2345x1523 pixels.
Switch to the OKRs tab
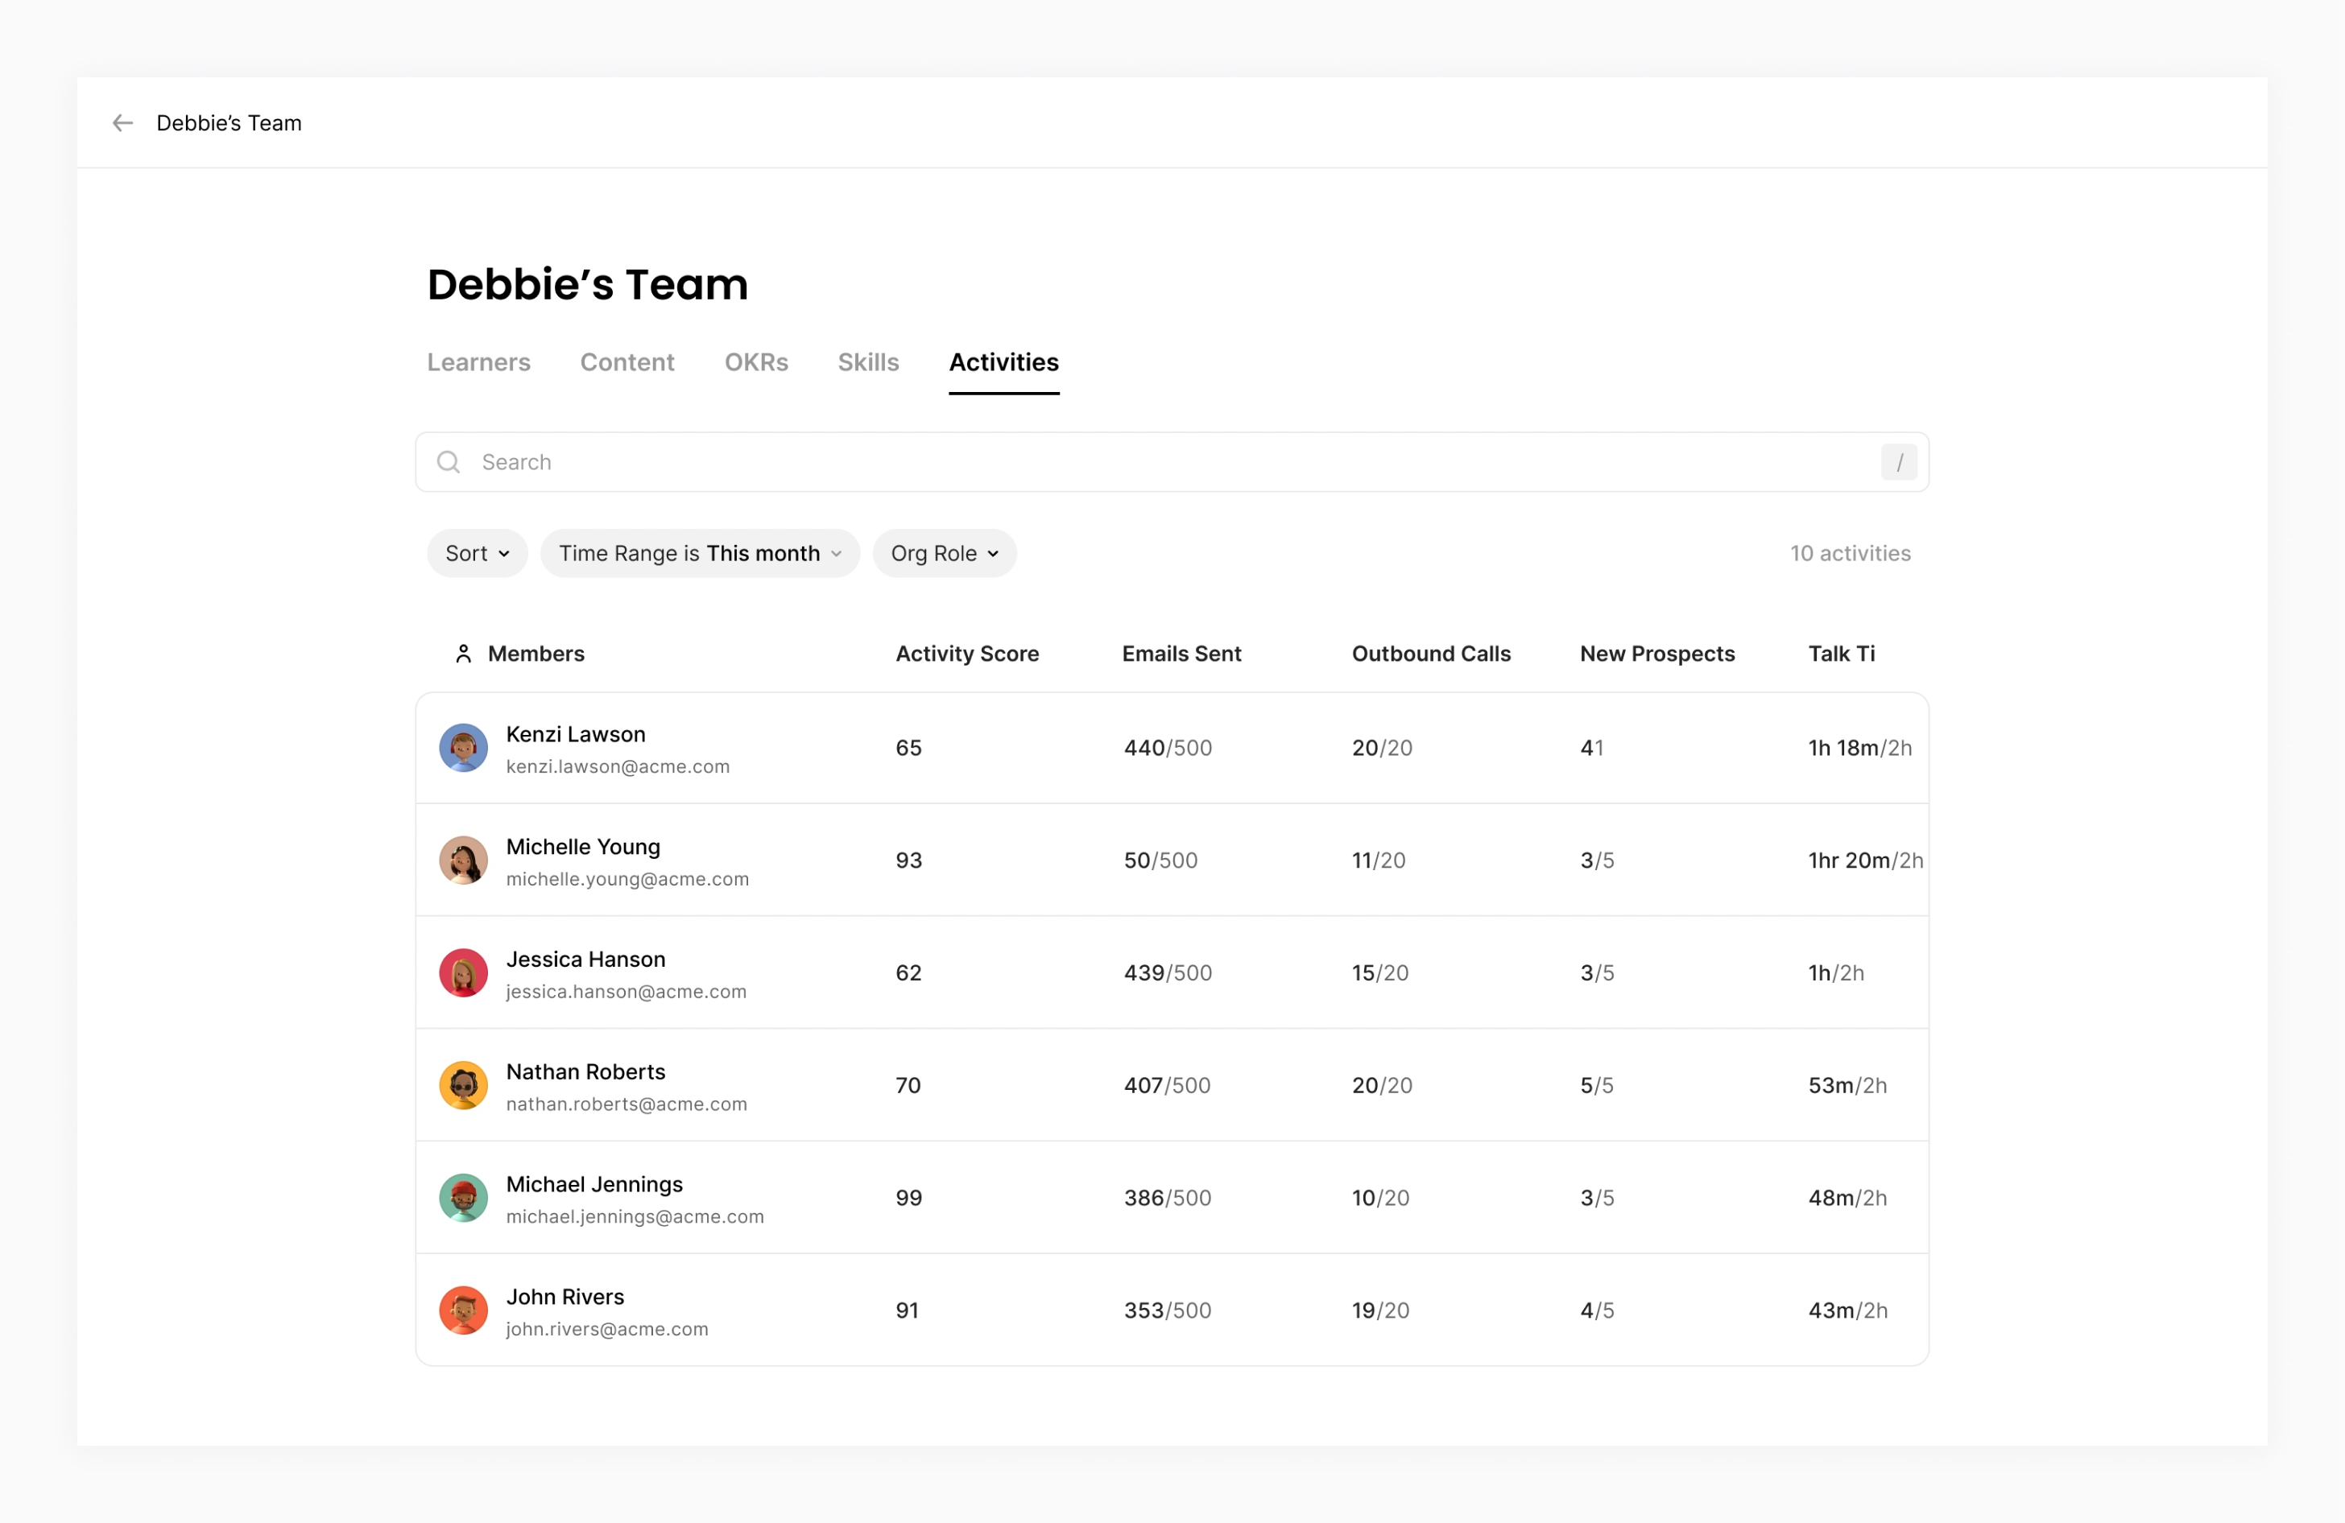755,362
